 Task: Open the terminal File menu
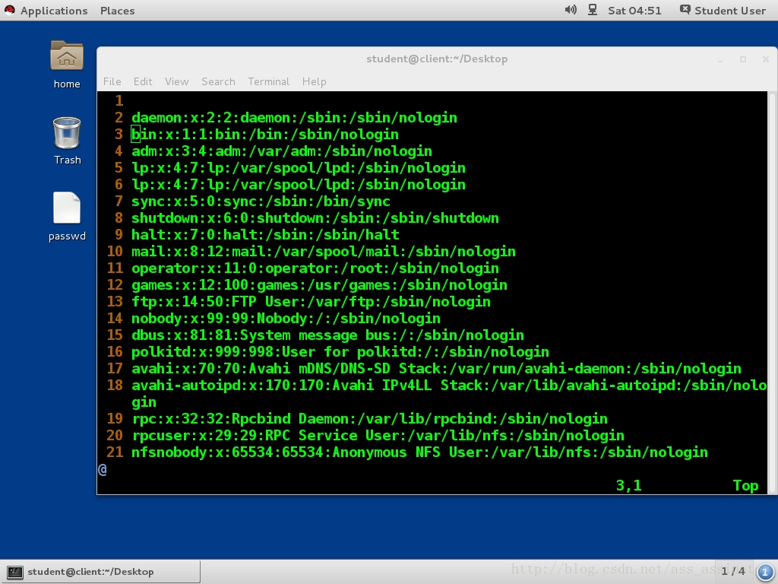point(112,81)
